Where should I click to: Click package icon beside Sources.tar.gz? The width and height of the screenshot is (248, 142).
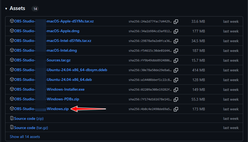tap(12, 60)
